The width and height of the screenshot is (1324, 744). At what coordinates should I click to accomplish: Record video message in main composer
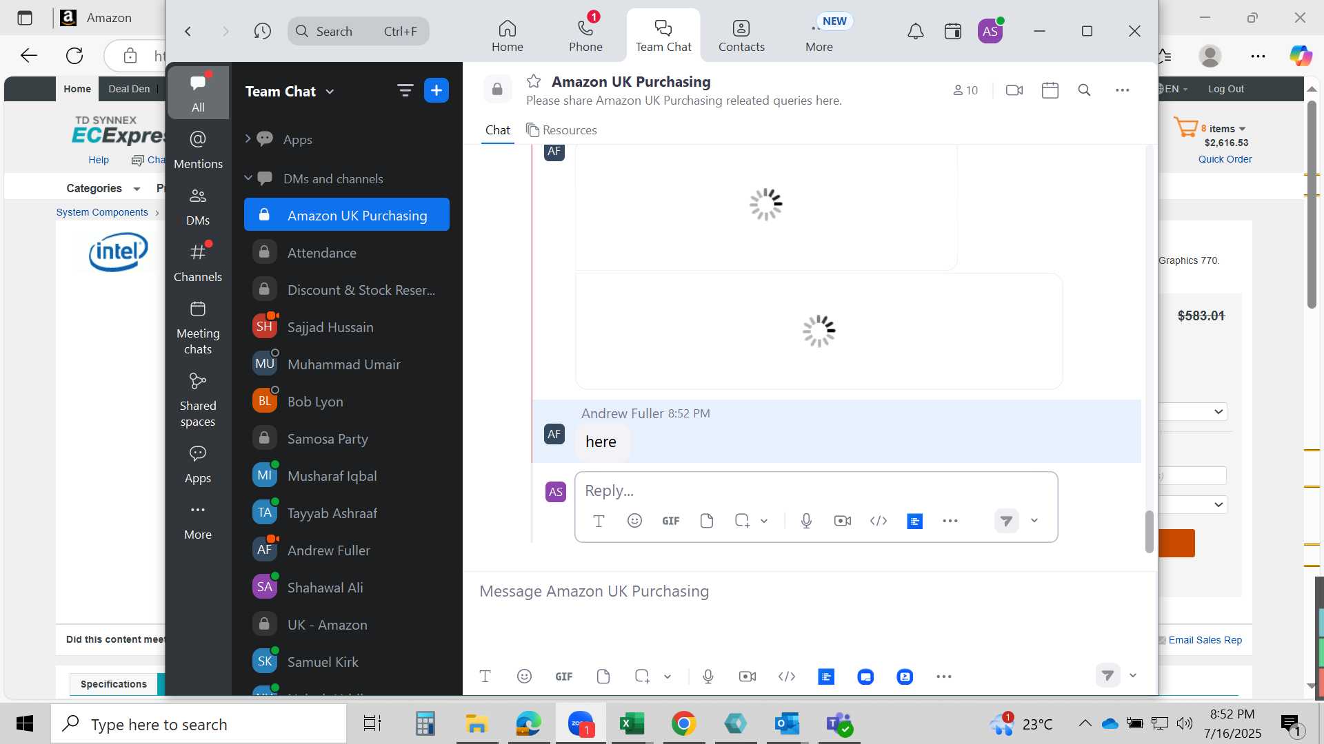pos(748,676)
